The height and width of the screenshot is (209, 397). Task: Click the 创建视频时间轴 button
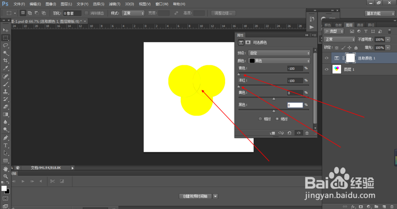[195, 196]
